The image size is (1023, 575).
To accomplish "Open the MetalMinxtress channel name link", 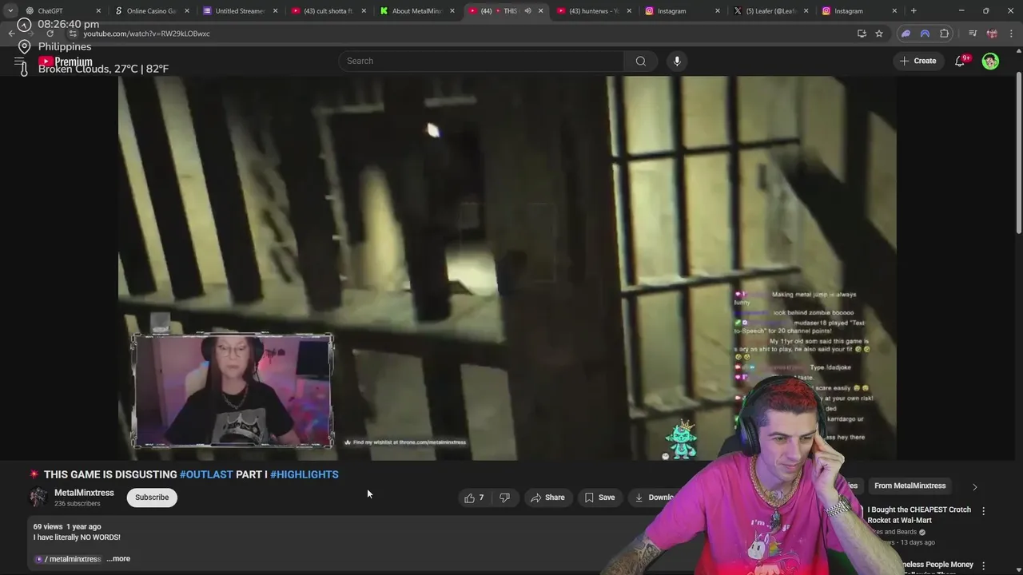I will pos(84,493).
